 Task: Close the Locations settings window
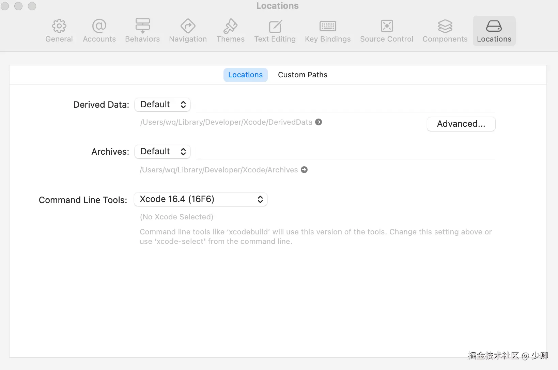(5, 6)
